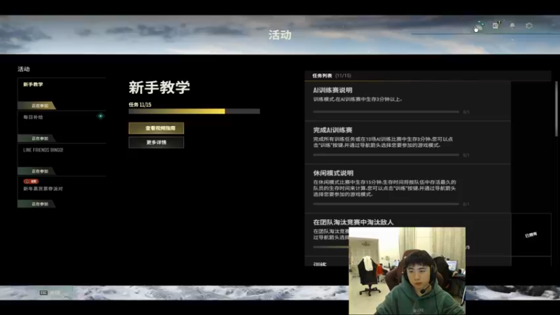
Task: Click the mission list vertical scrollbar
Action: click(x=556, y=109)
